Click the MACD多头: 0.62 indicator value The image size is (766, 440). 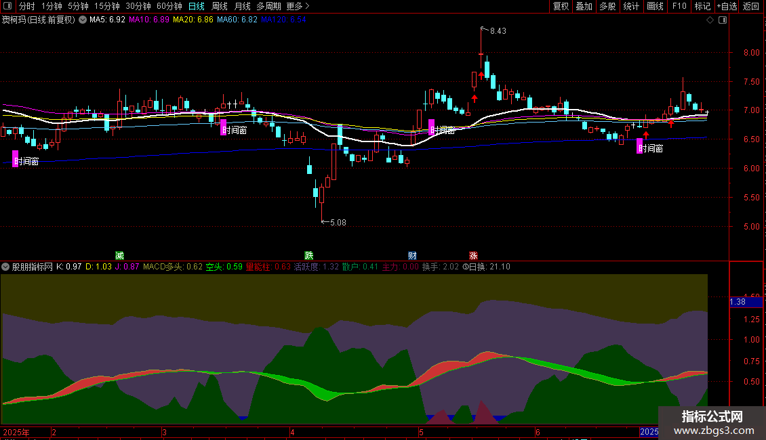pyautogui.click(x=172, y=267)
